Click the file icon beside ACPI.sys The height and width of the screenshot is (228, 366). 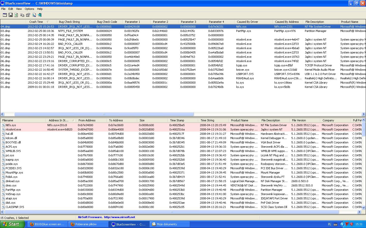coord(3,147)
